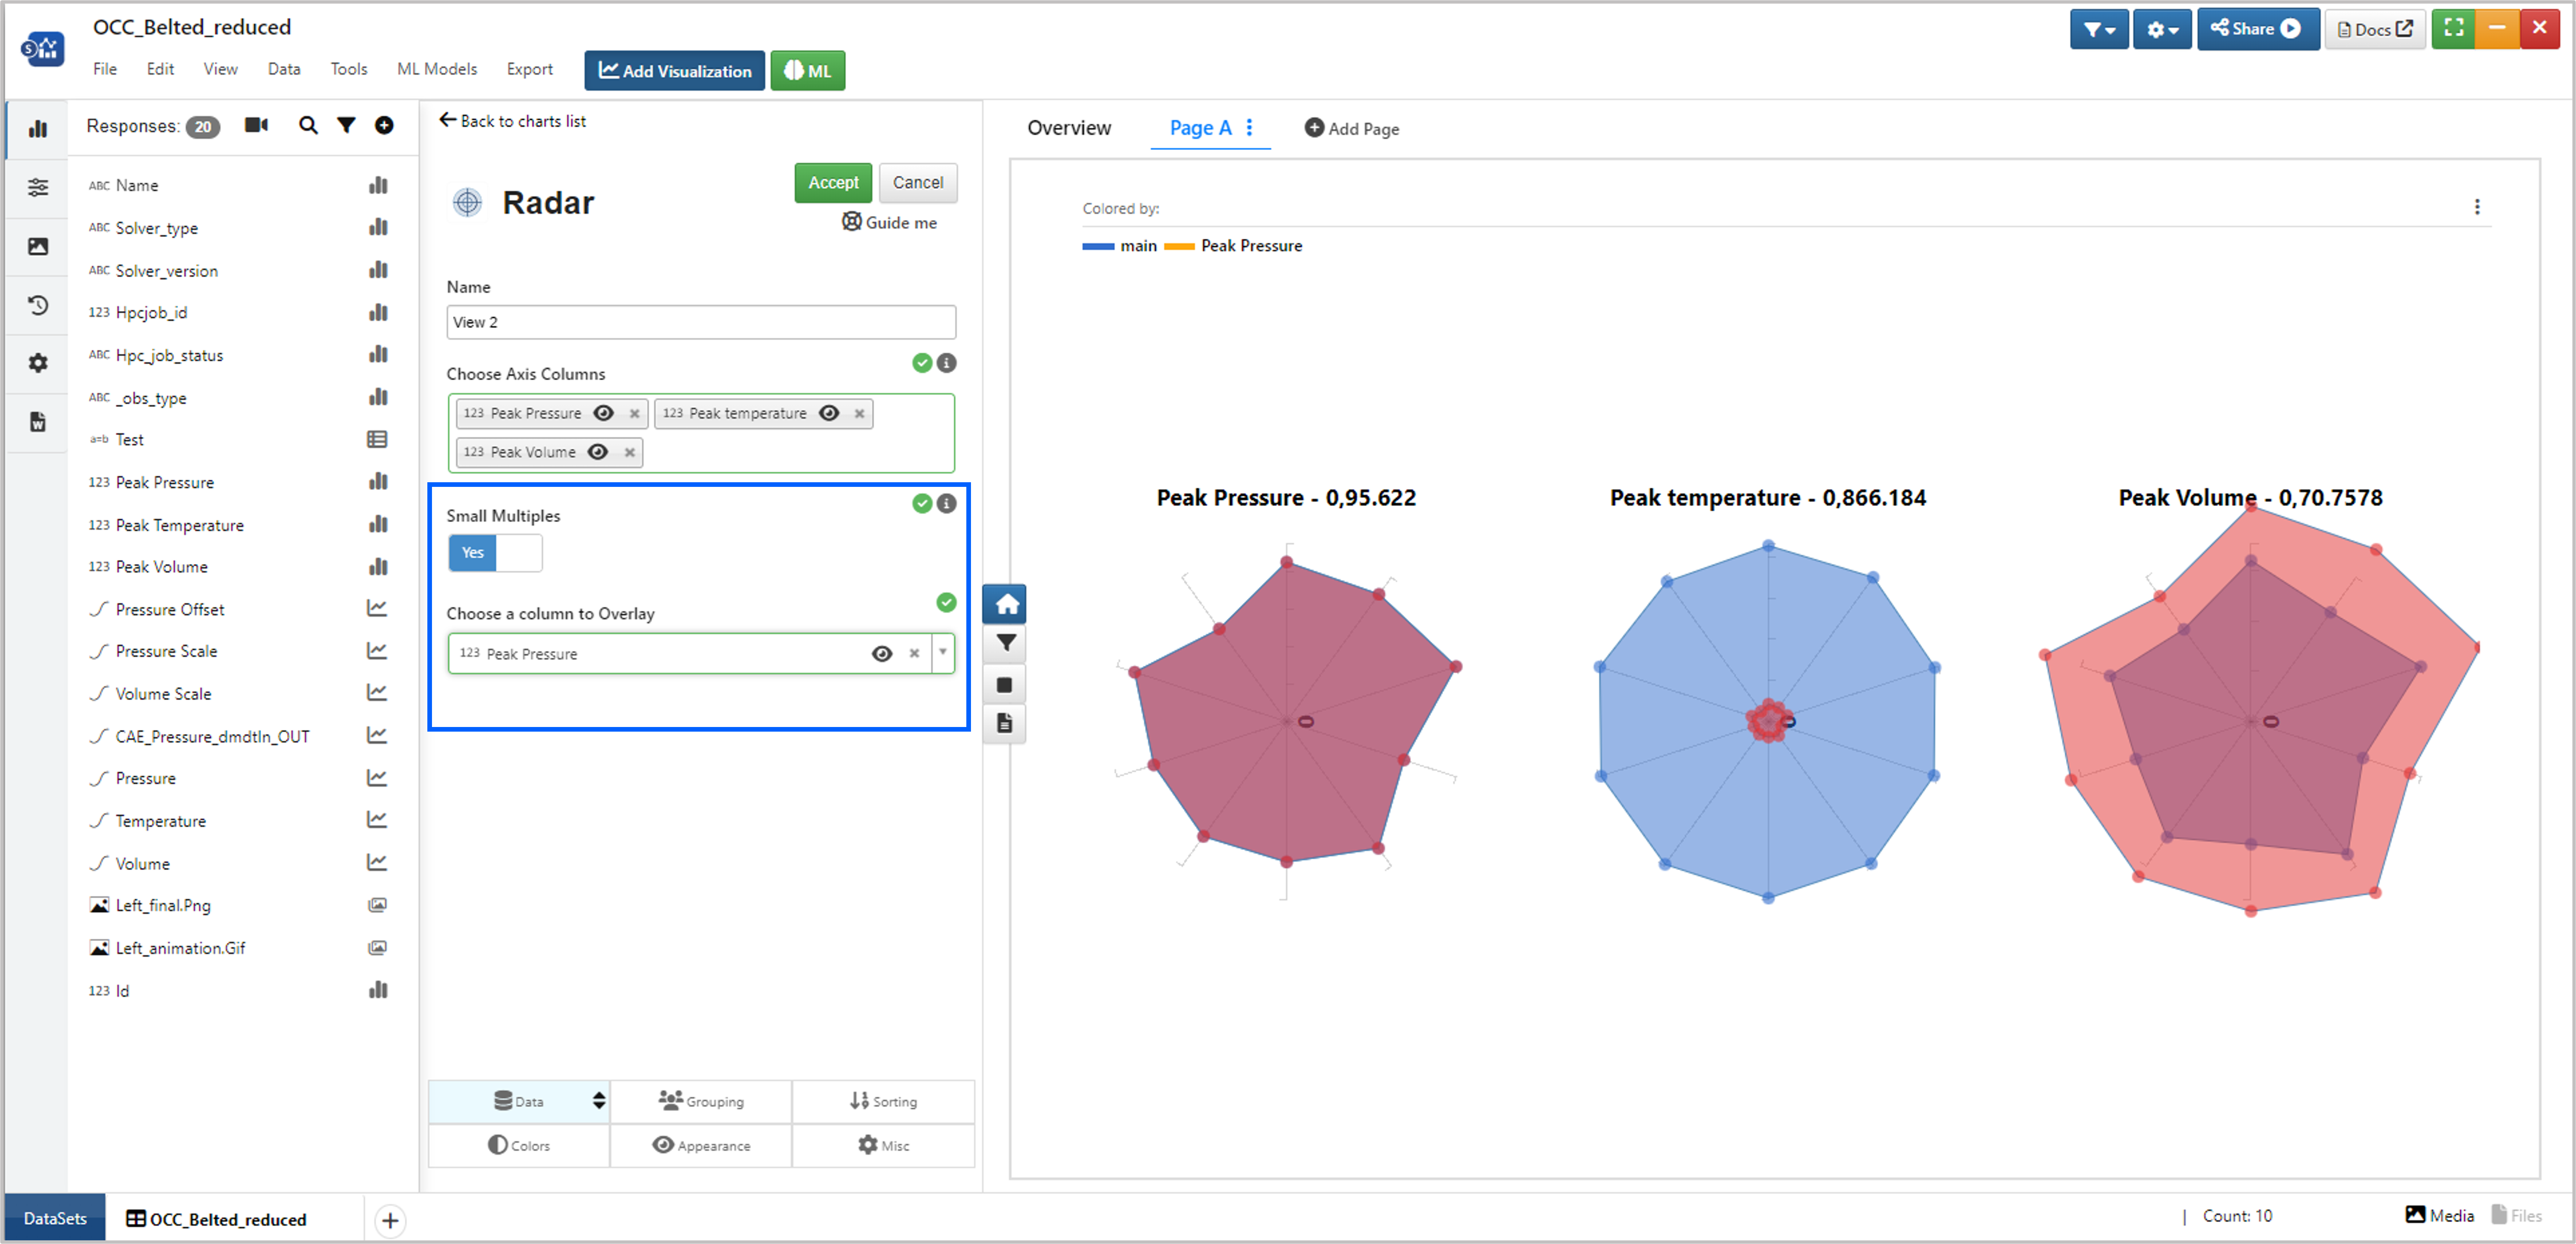This screenshot has width=2576, height=1244.
Task: Click histogram icon next to Peak Volume response
Action: pos(378,567)
